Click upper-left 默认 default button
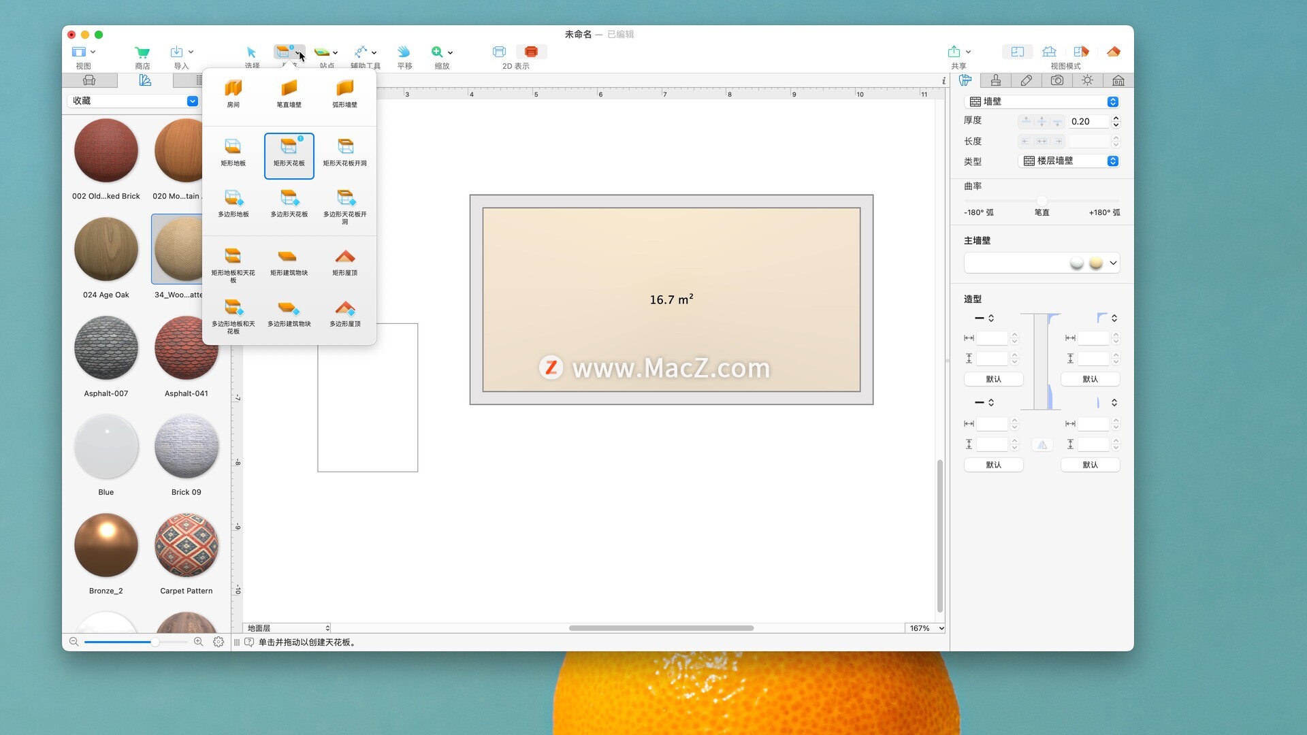The image size is (1307, 735). pos(994,379)
